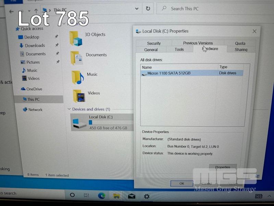Screen dimensions: 274x206
Task: Open the Mail app from the taskbar
Action: click(132, 196)
